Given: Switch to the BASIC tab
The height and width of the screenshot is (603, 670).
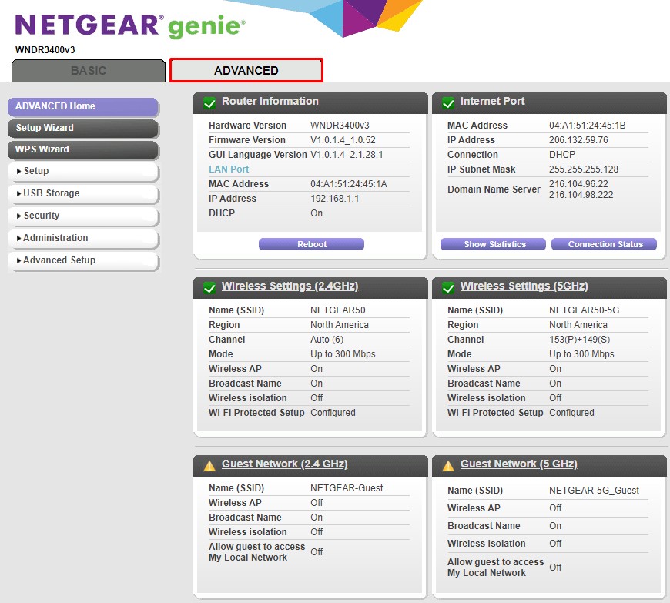Looking at the screenshot, I should click(89, 71).
